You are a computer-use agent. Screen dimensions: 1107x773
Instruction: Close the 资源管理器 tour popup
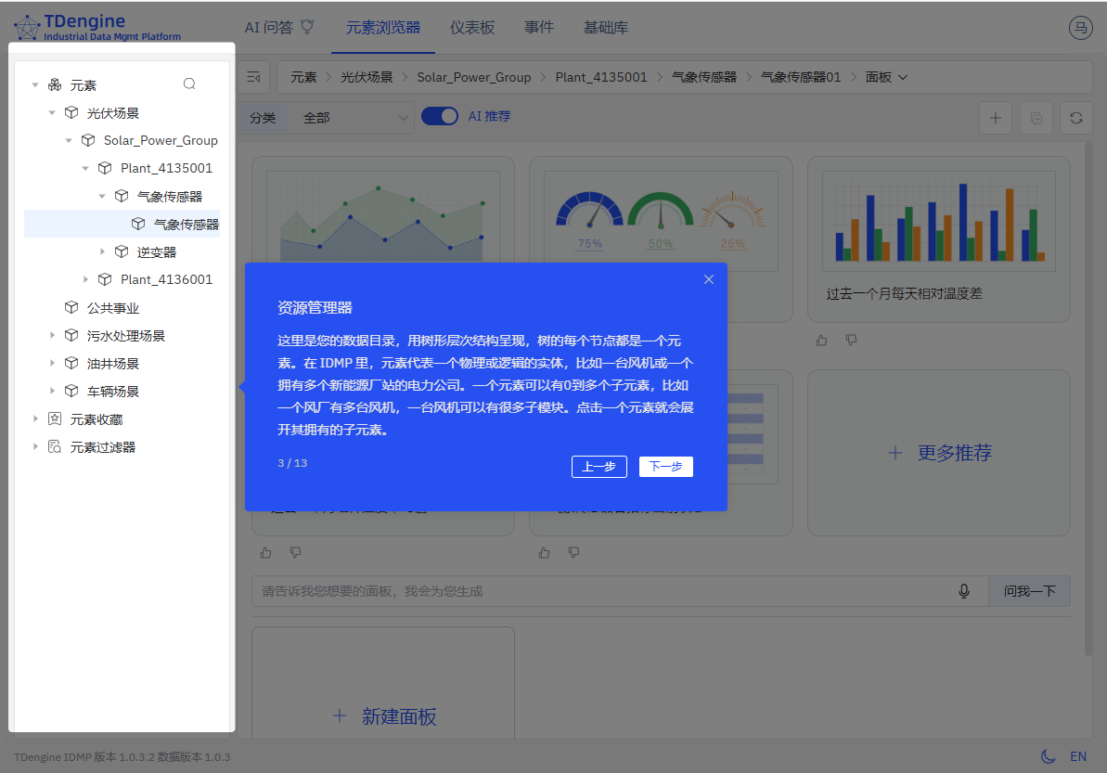[709, 279]
